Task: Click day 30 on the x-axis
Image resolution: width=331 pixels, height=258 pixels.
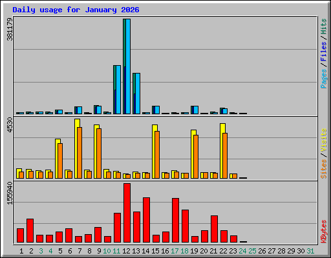Action: click(301, 251)
